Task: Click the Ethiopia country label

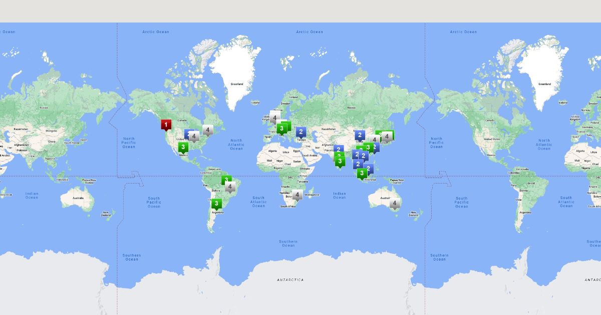Action: pyautogui.click(x=305, y=168)
